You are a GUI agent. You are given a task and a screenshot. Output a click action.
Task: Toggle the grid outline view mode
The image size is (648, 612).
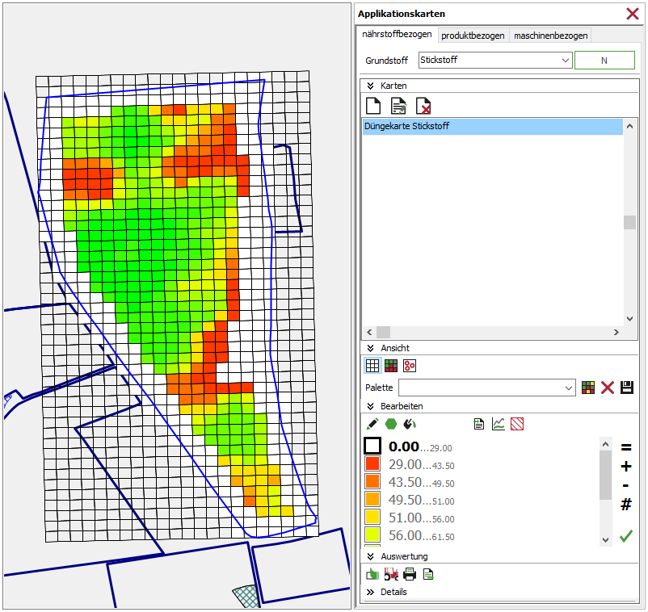click(x=372, y=365)
